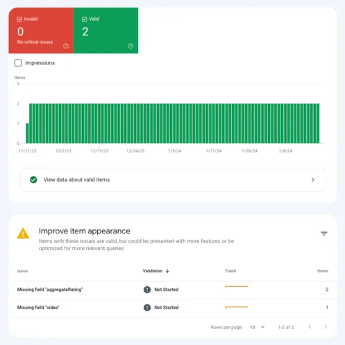
Task: Sort by Validation column header
Action: 153,271
